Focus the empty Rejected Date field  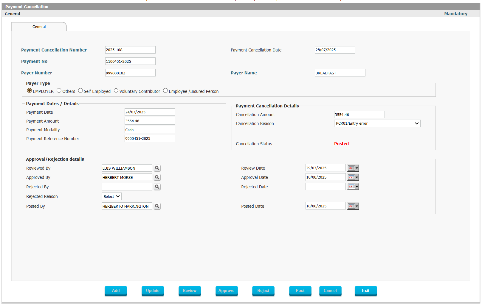[326, 187]
